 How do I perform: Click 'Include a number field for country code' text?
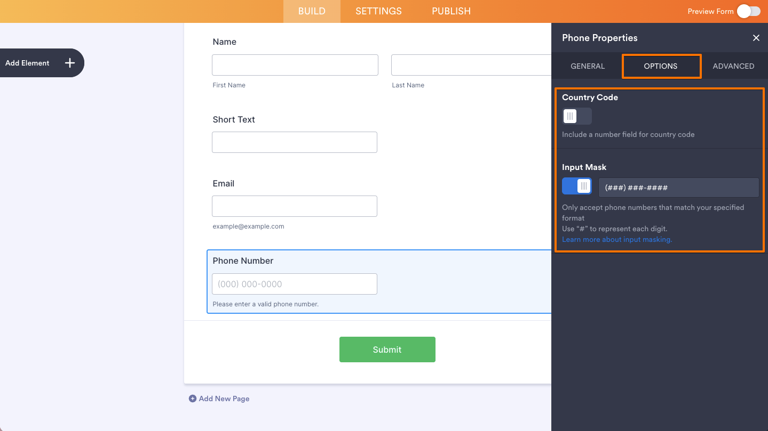[628, 134]
